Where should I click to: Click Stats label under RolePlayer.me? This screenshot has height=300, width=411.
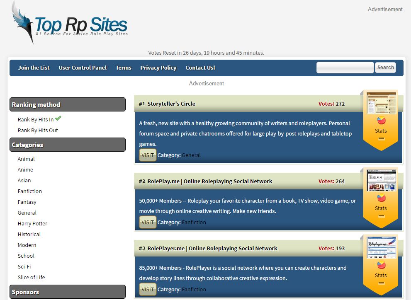coord(381,275)
